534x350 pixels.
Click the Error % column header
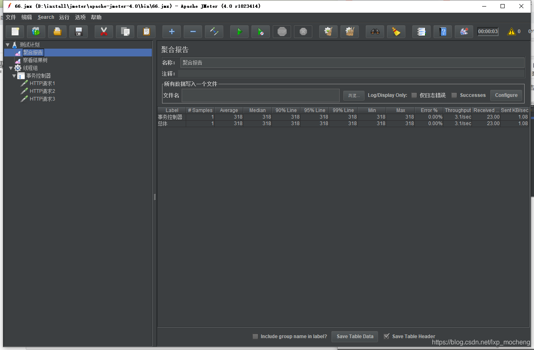[x=429, y=110]
